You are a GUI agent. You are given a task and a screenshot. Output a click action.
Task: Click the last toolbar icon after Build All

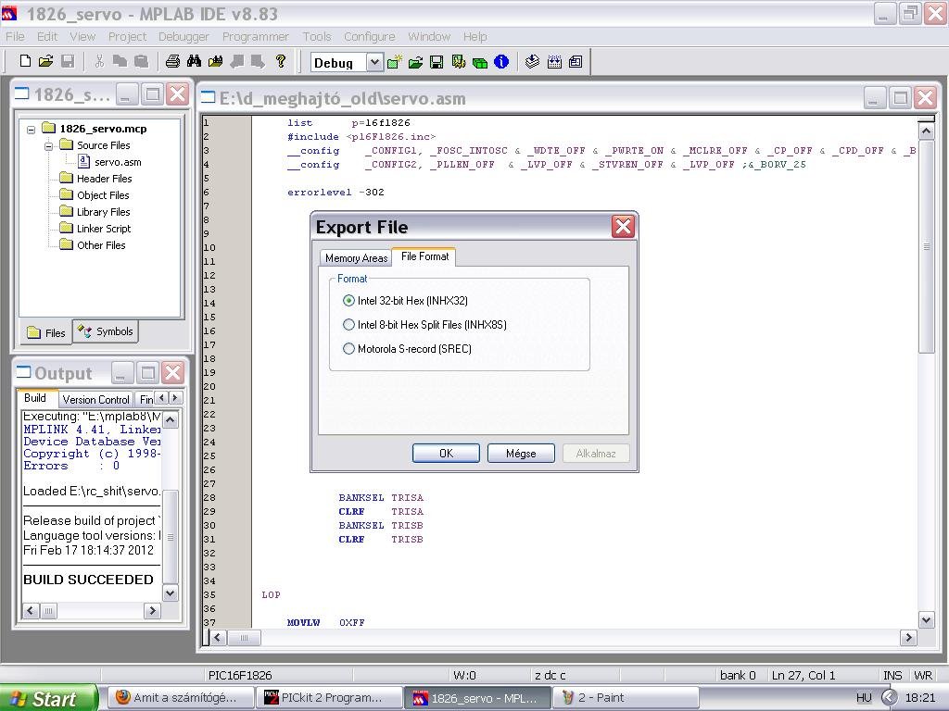pyautogui.click(x=576, y=62)
